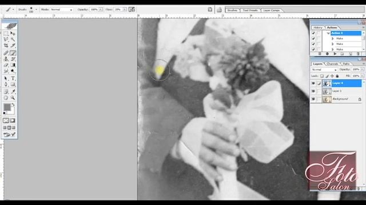Toggle lock position

(332, 76)
